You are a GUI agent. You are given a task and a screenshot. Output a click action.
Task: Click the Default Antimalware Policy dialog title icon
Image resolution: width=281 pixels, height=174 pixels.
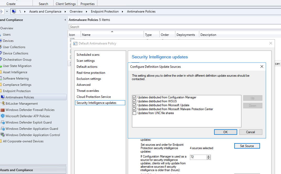tap(75, 43)
